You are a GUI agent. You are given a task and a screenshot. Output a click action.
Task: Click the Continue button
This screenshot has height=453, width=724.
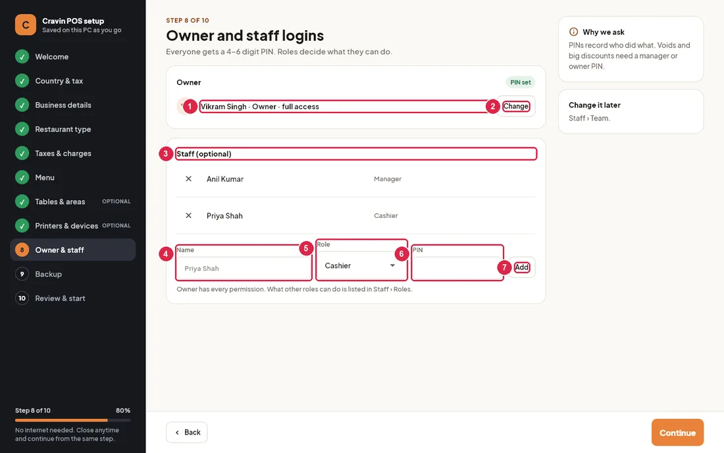(677, 433)
